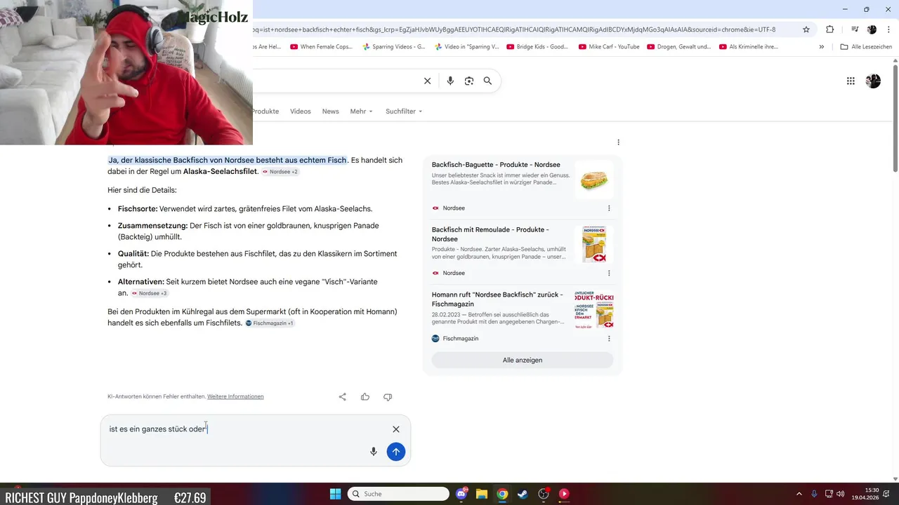Click the magnifier search button
Image resolution: width=899 pixels, height=505 pixels.
[487, 81]
